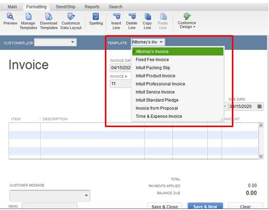The height and width of the screenshot is (210, 269).
Task: Open invoice Preview icon
Action: point(10,17)
